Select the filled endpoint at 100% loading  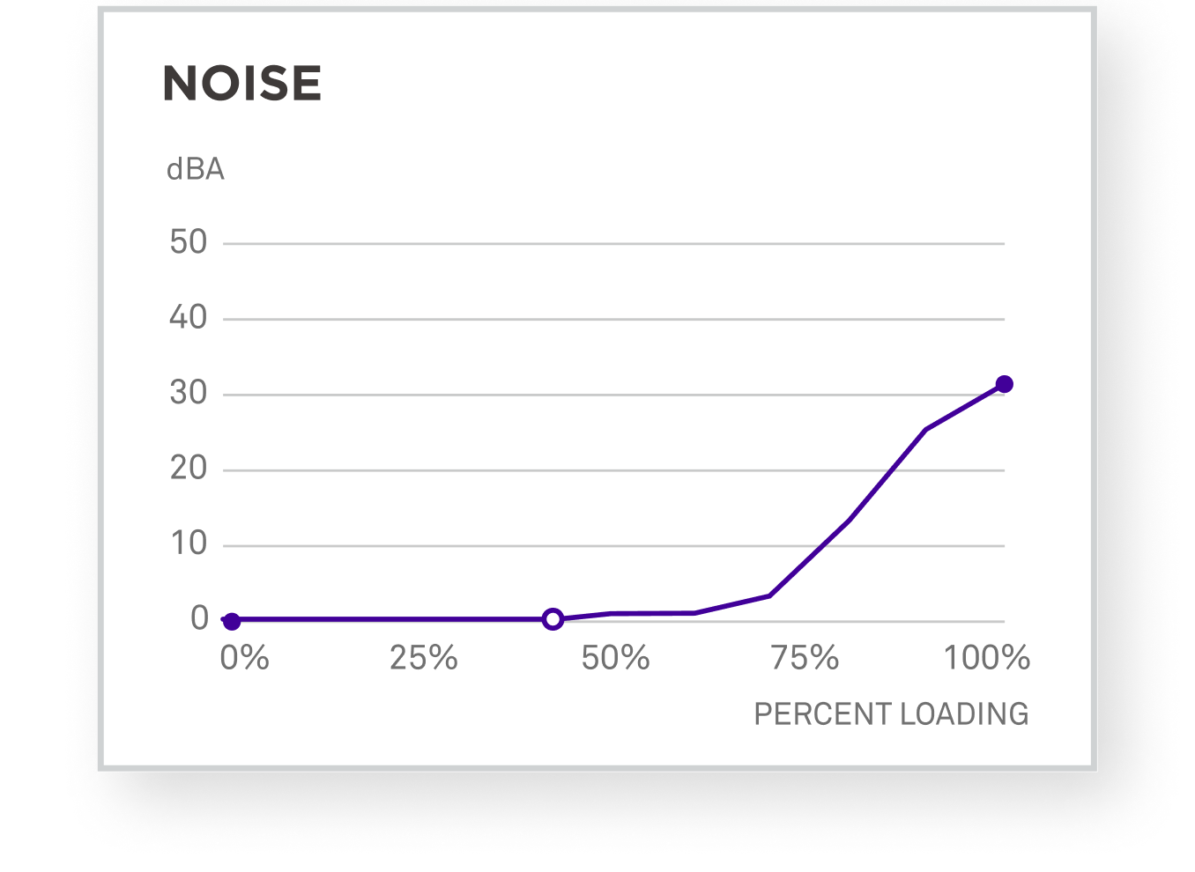click(1004, 384)
